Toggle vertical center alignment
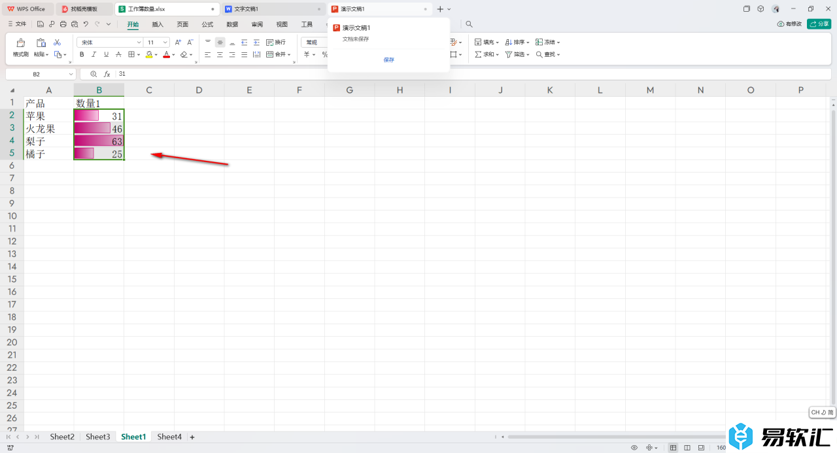Image resolution: width=837 pixels, height=453 pixels. tap(220, 42)
